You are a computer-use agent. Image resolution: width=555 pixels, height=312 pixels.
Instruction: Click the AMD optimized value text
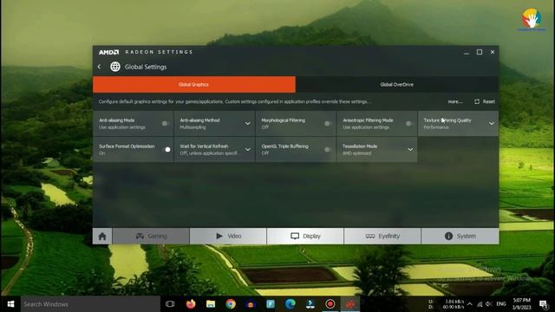tap(356, 153)
